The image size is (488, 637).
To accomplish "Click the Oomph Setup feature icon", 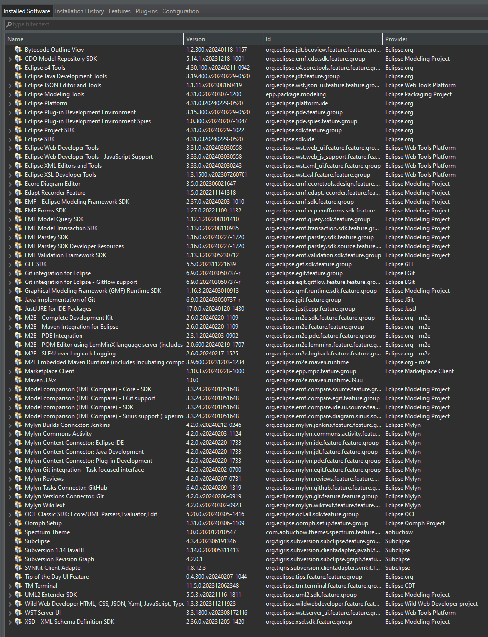I will 19,523.
